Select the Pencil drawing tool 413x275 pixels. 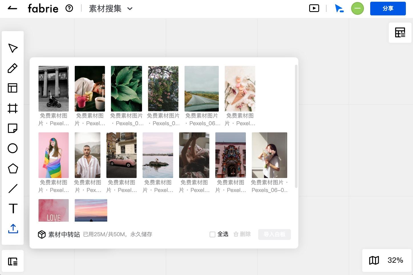(x=13, y=68)
